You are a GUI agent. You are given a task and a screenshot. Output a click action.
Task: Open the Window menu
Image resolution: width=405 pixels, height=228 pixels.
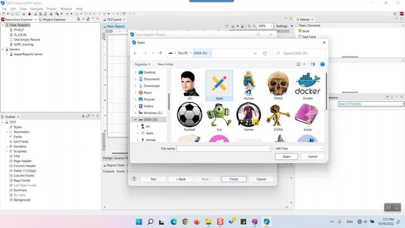66,9
